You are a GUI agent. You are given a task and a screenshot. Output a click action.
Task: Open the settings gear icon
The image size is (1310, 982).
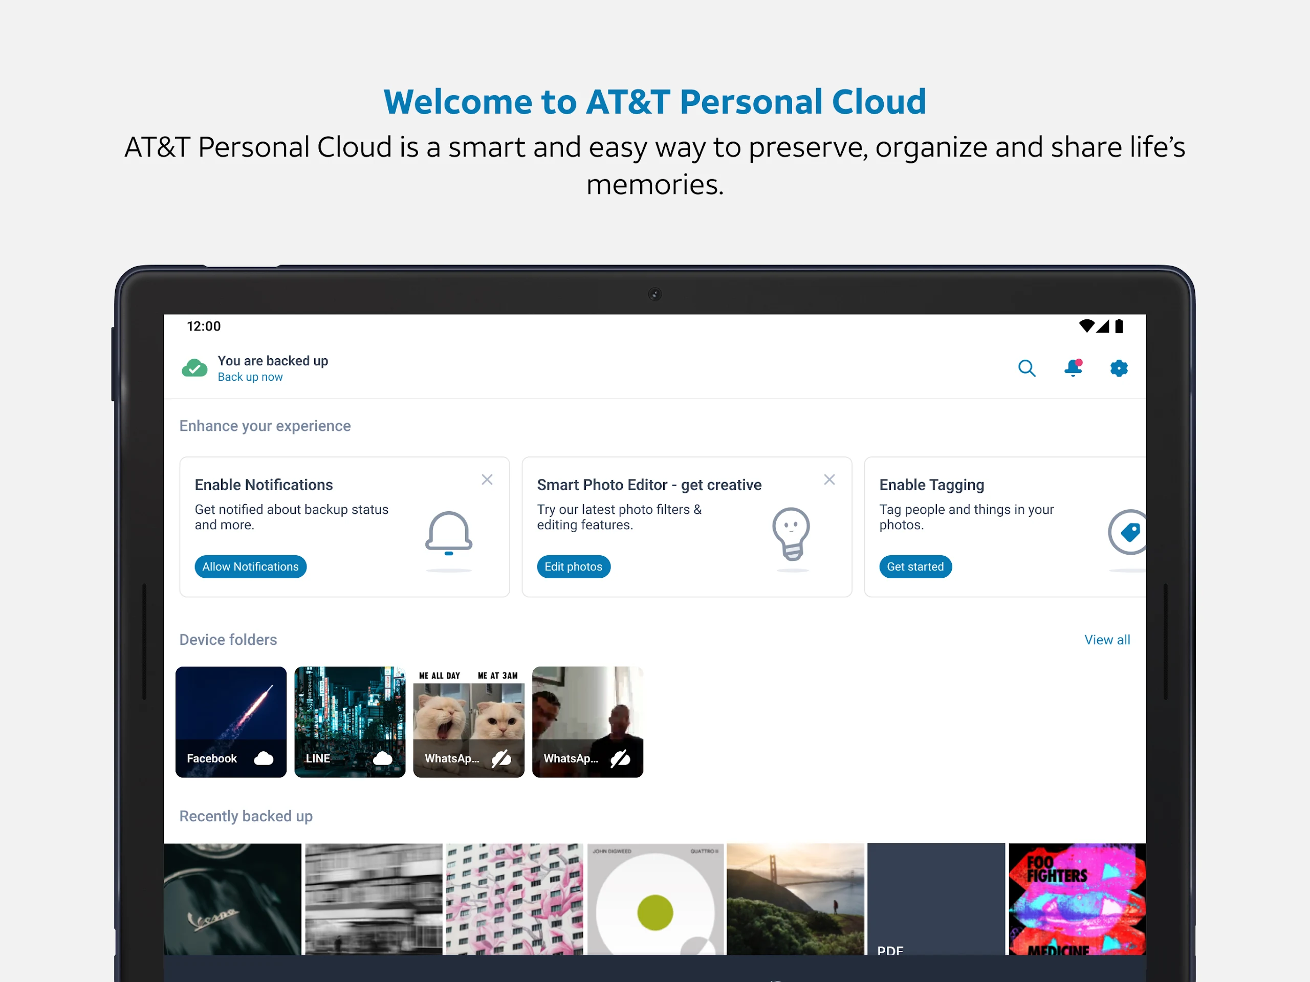(1119, 368)
